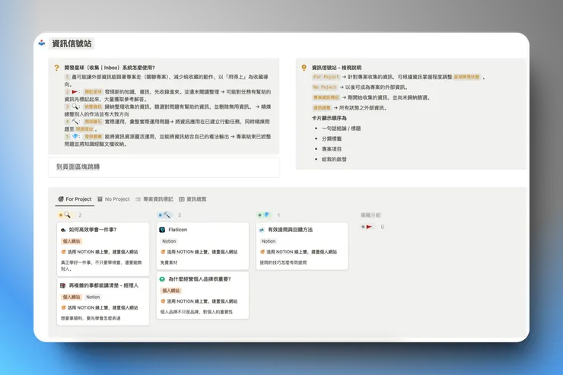Screen dimensions: 563x375
Task: Click the 專案項目 bullet item
Action: point(332,149)
